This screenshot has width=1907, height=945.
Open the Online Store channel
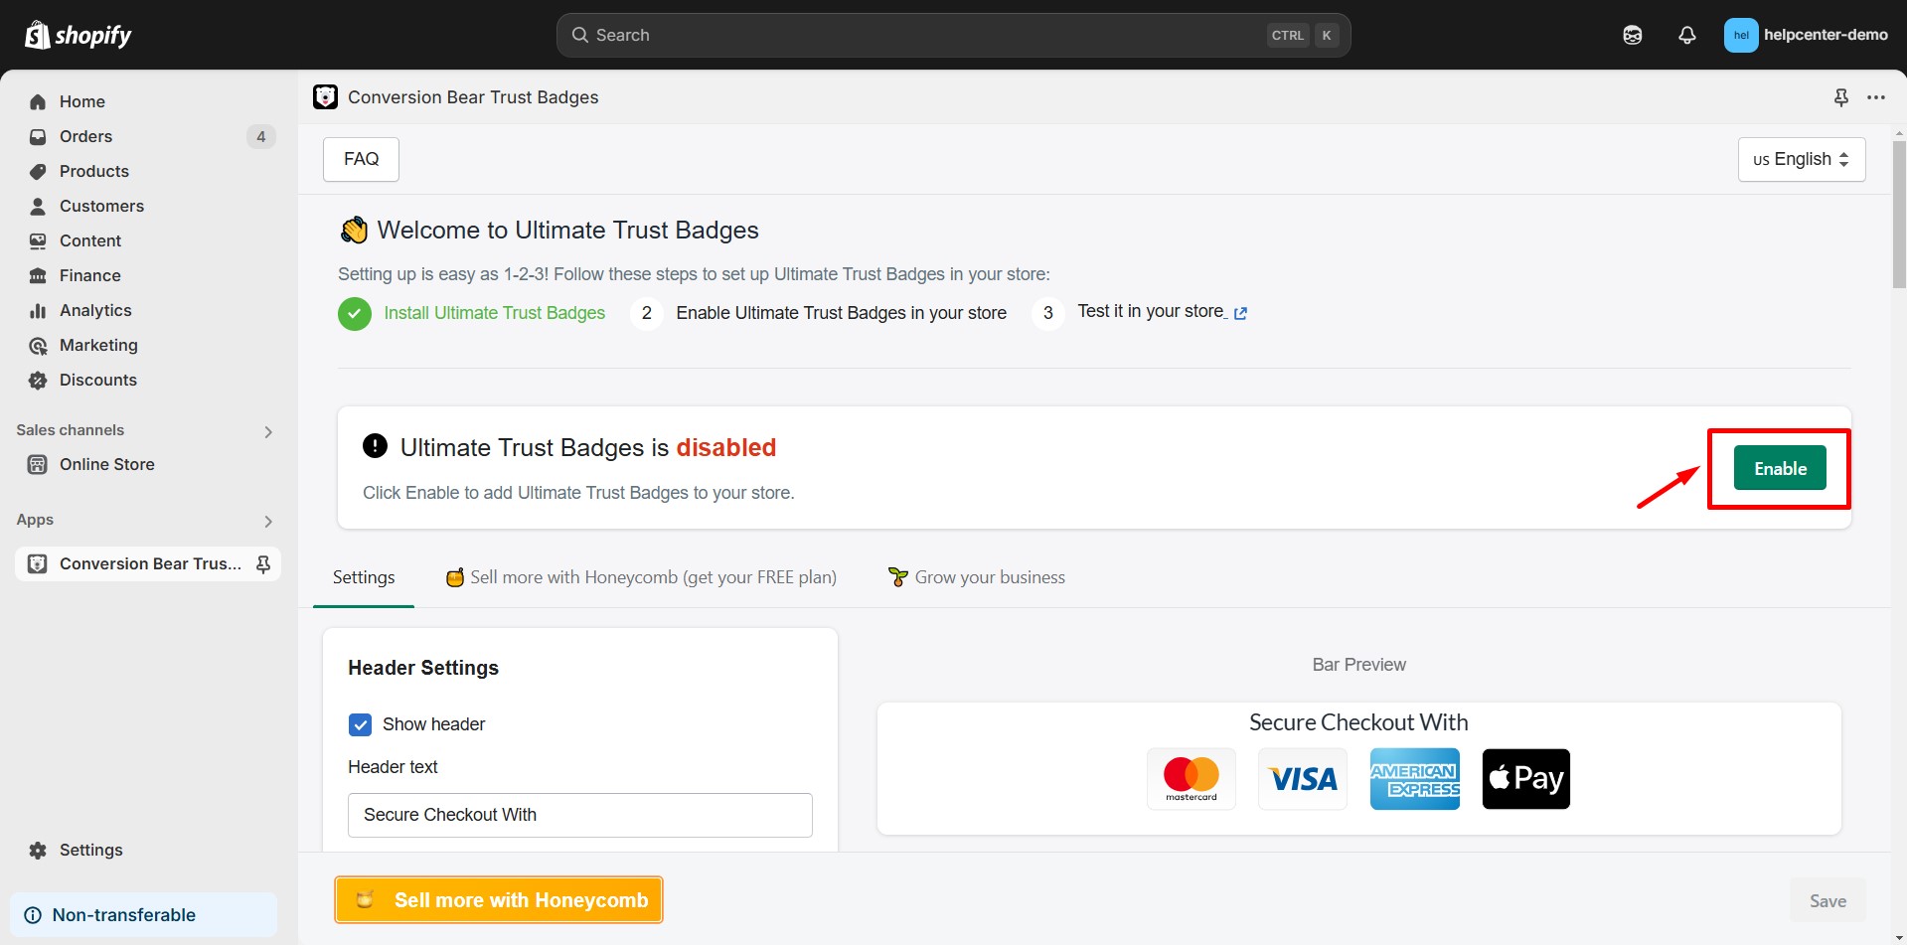106,464
